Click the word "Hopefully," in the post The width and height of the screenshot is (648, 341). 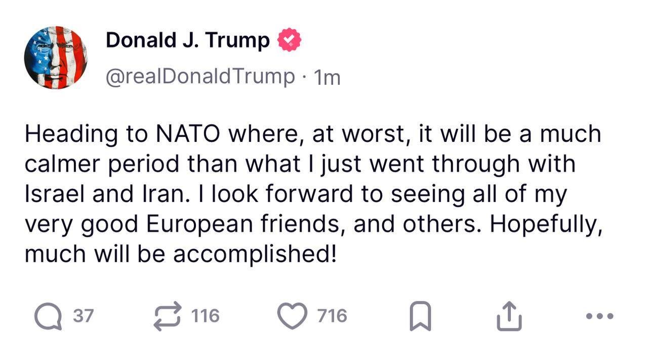tap(546, 225)
